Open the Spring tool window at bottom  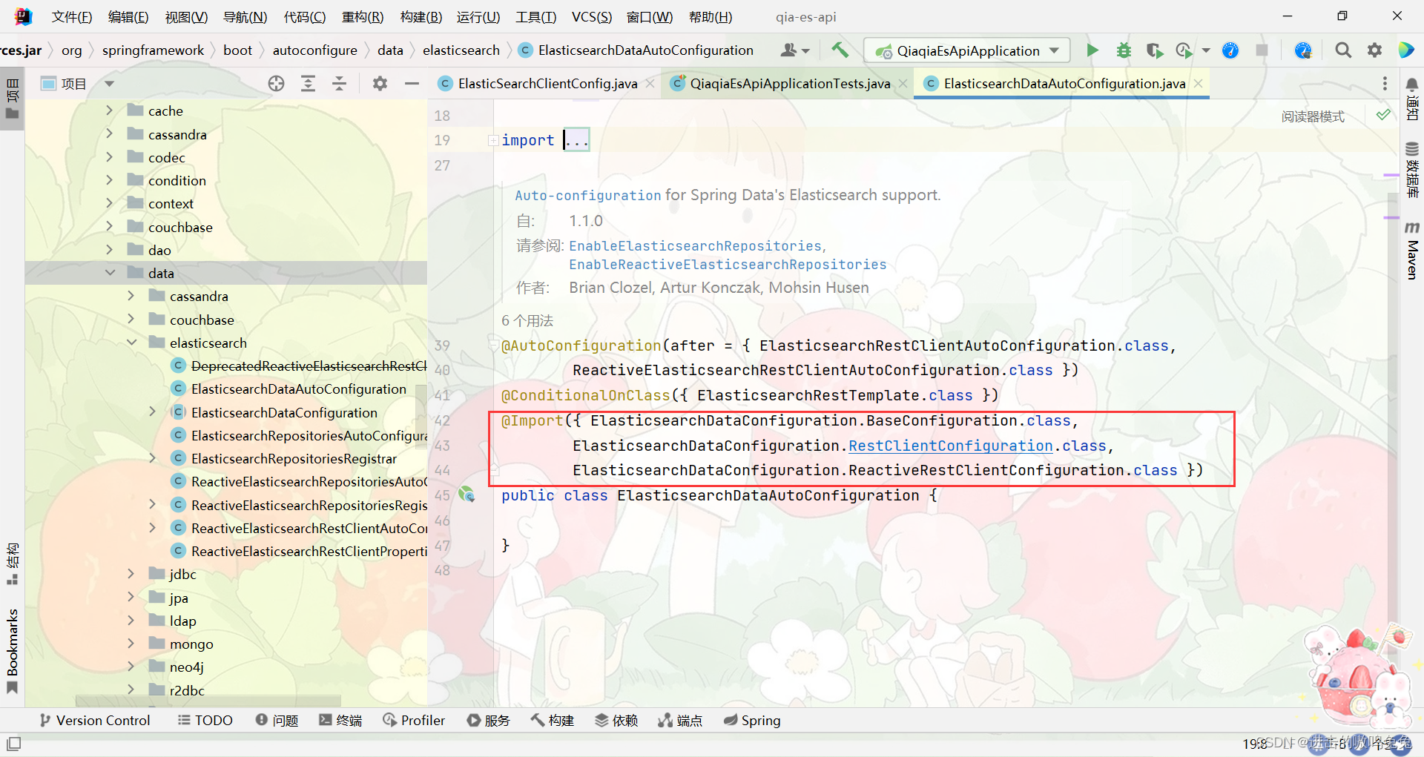[x=752, y=720]
